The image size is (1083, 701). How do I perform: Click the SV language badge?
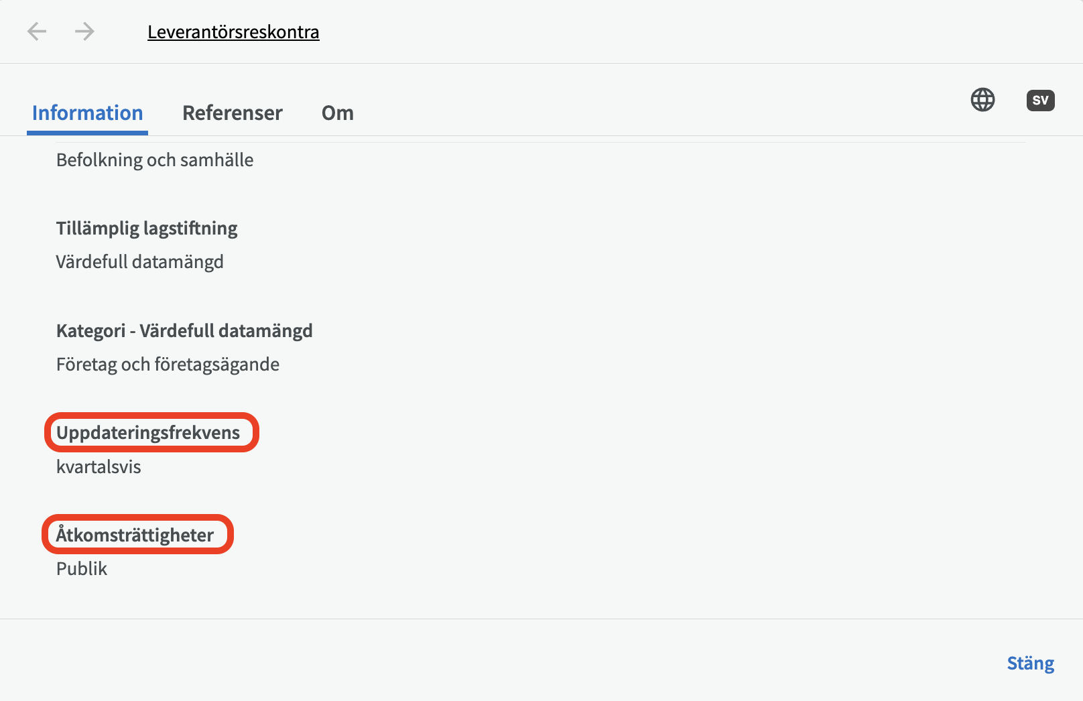[x=1040, y=101]
